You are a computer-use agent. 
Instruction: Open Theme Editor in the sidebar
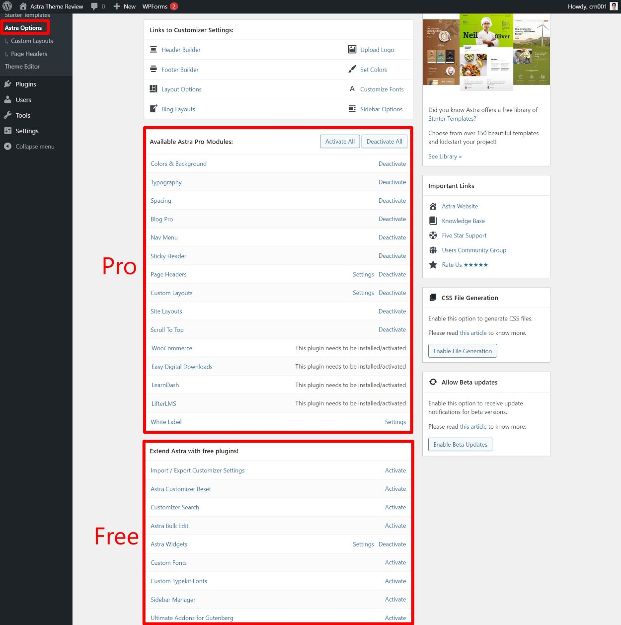point(22,66)
